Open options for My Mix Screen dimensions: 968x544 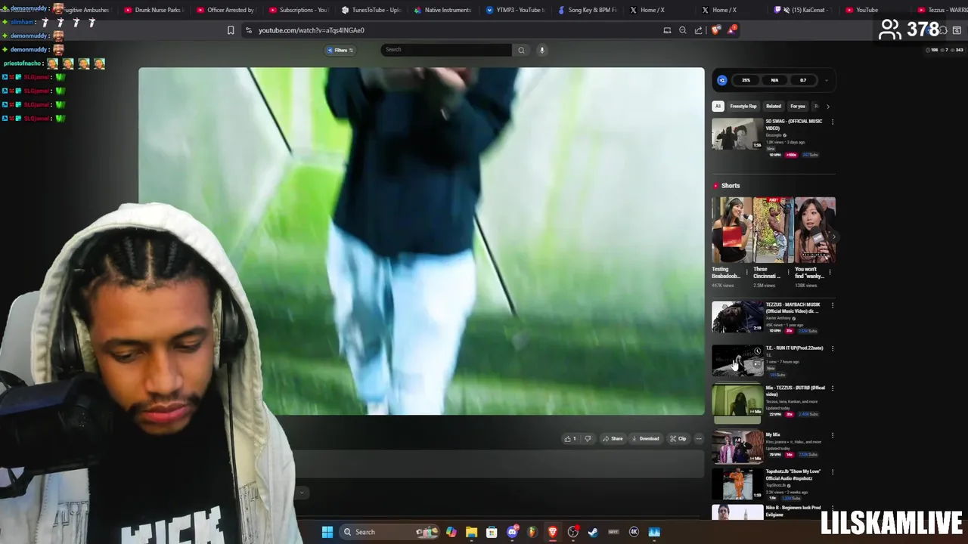pos(833,435)
